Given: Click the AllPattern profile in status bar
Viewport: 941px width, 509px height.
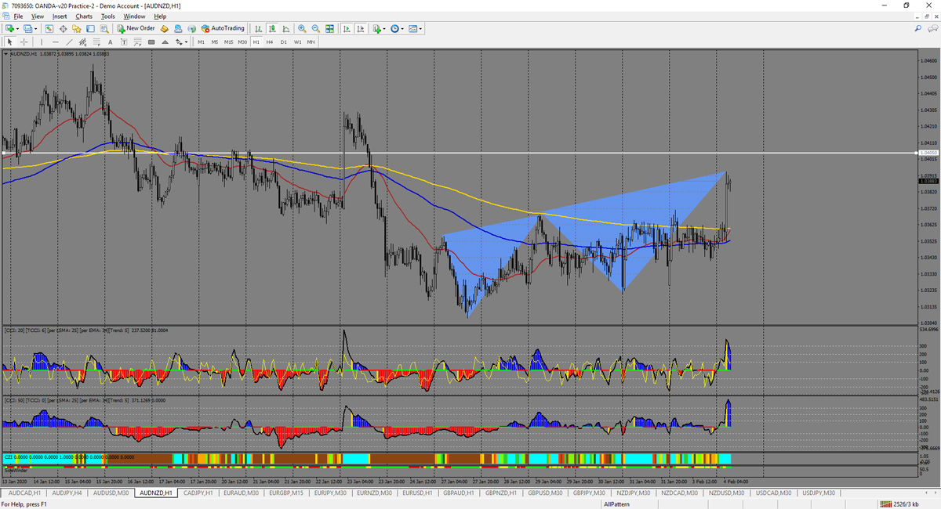Looking at the screenshot, I should click(x=616, y=504).
